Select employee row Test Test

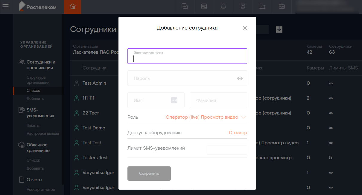[x=216, y=143]
